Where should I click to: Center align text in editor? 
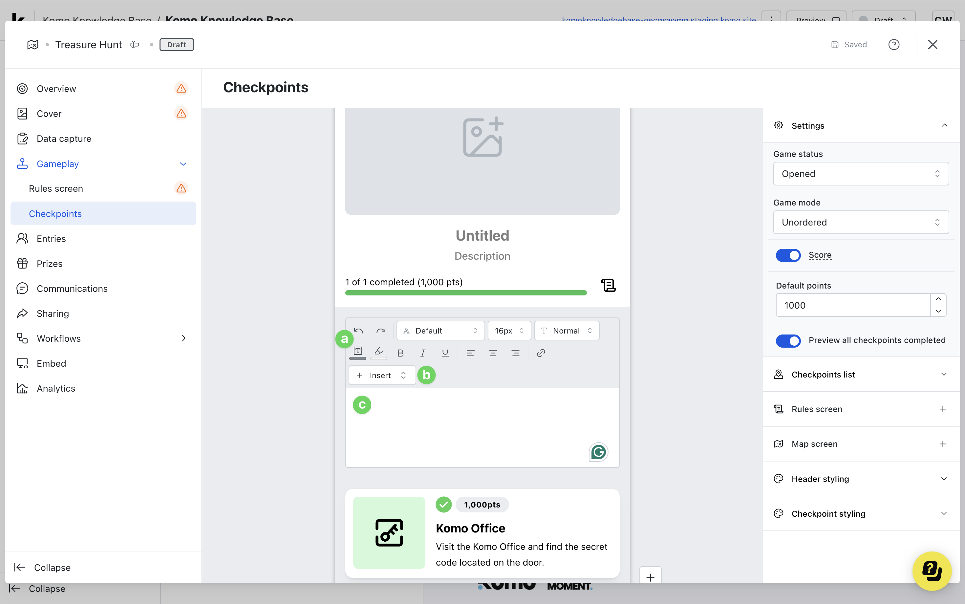tap(493, 353)
